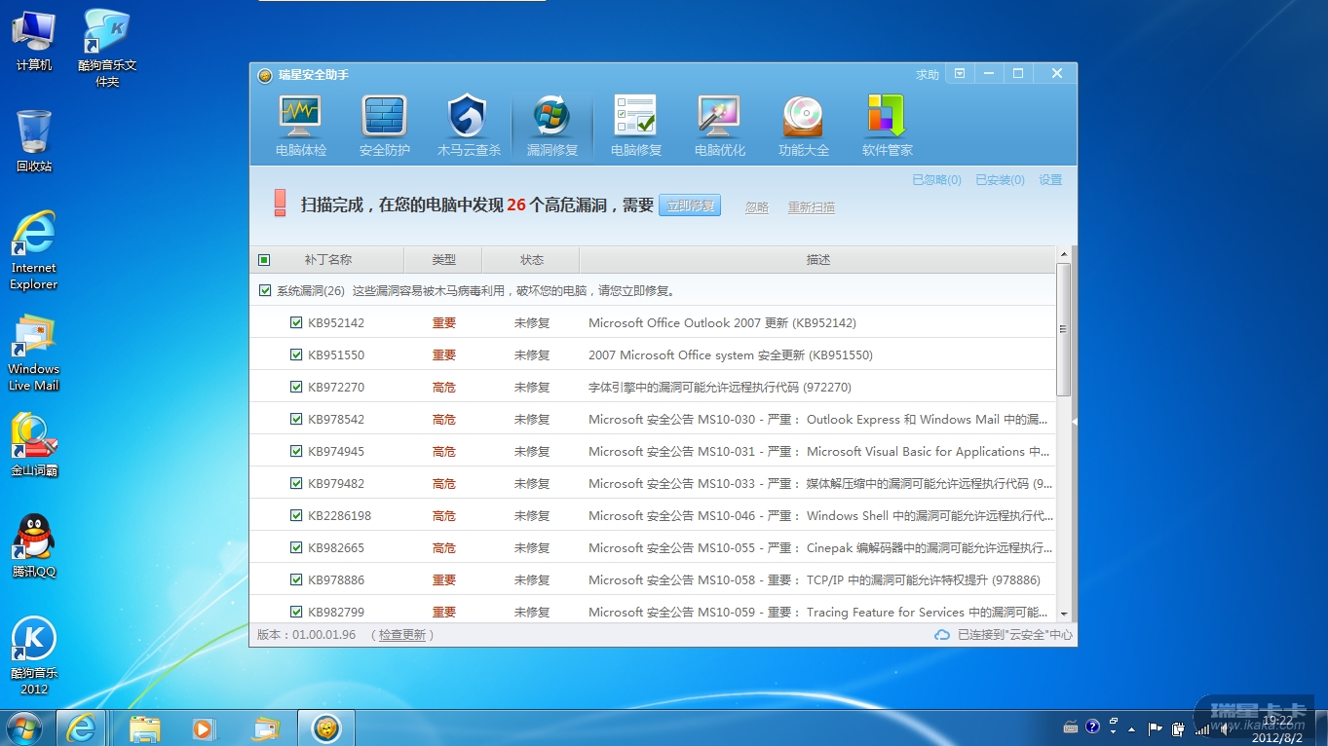
Task: Toggle the KB972270 patch checkbox
Action: click(x=296, y=388)
